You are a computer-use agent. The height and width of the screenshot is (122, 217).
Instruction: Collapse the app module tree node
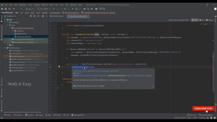click(x=5, y=20)
